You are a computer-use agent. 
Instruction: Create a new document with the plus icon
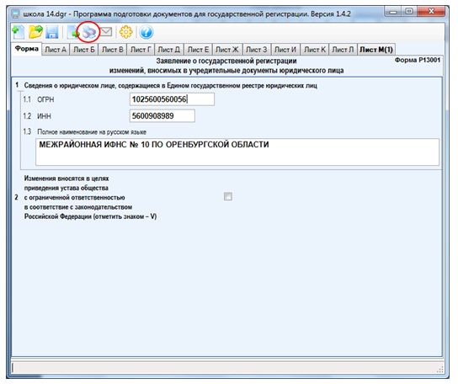coord(19,32)
